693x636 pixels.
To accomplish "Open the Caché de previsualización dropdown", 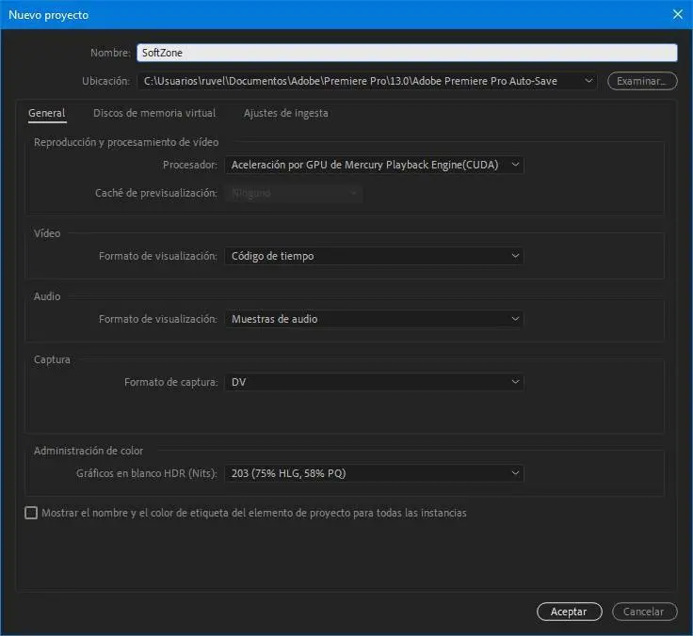I will (294, 193).
